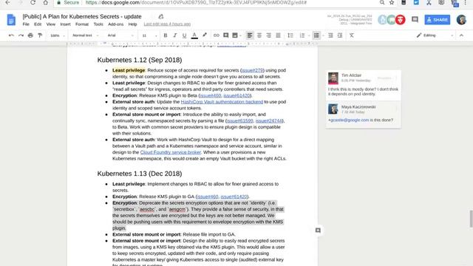
Task: Click the Redo icon in toolbar
Action: coord(21,35)
